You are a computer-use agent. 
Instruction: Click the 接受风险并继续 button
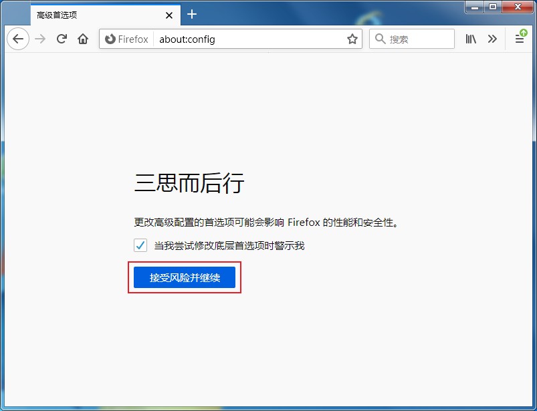coord(184,278)
